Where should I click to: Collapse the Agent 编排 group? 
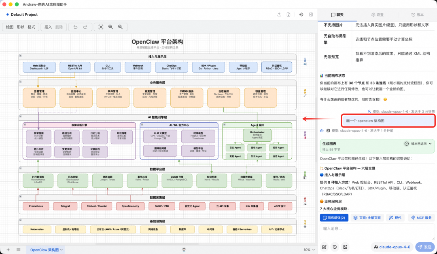(x=224, y=124)
